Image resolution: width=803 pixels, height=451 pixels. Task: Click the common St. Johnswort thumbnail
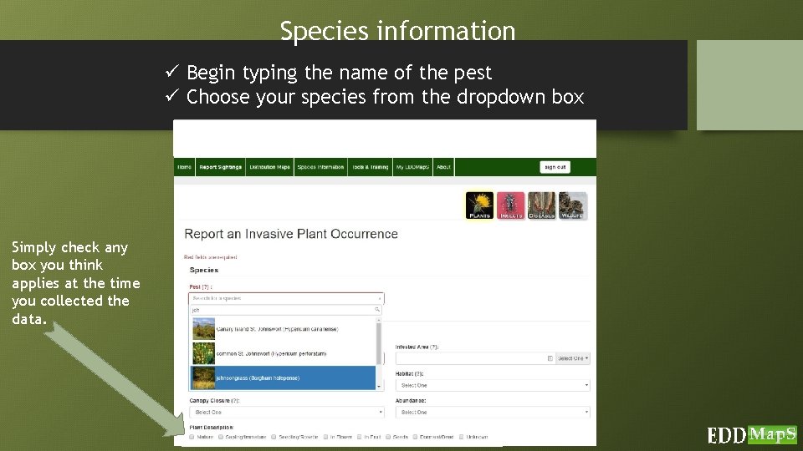[x=203, y=353]
